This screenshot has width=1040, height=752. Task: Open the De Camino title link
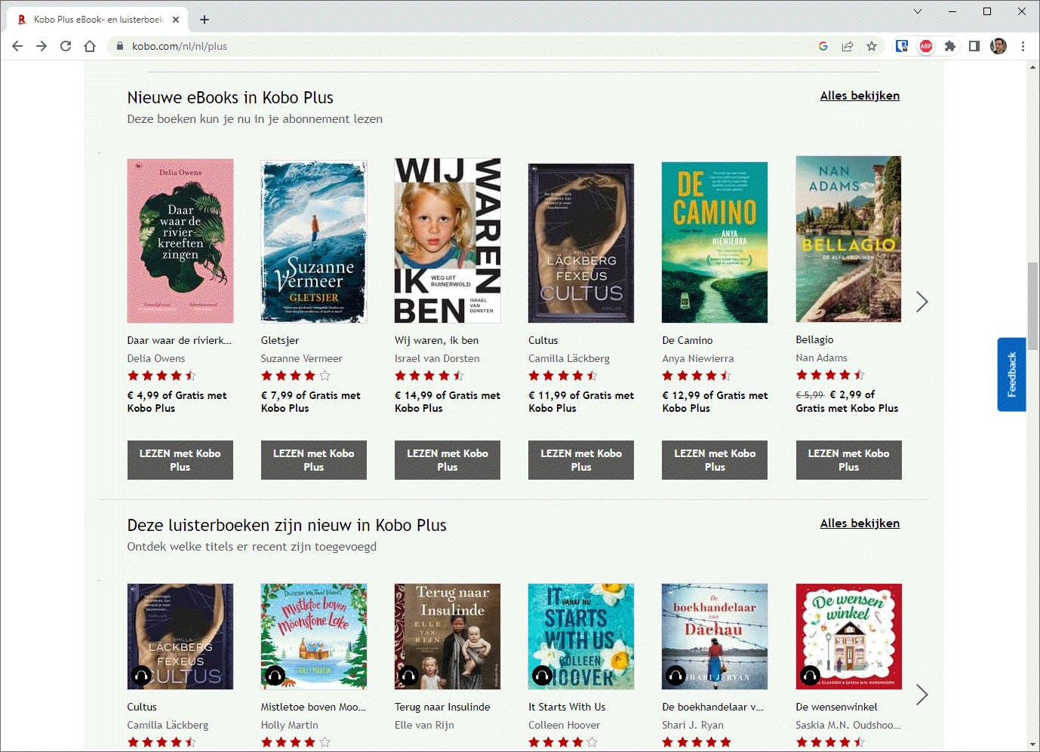688,340
